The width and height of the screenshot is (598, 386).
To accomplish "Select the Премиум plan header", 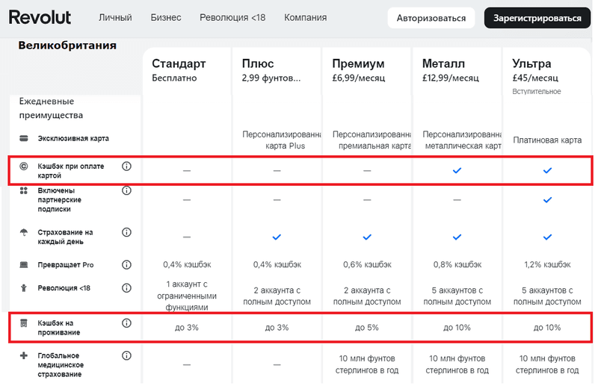I will (358, 63).
